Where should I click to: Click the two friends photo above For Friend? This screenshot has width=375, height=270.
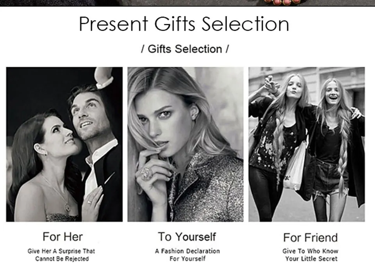(x=307, y=144)
